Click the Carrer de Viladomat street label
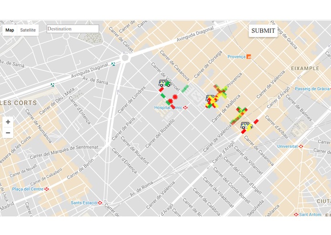The width and height of the screenshot is (331, 235). (x=218, y=193)
